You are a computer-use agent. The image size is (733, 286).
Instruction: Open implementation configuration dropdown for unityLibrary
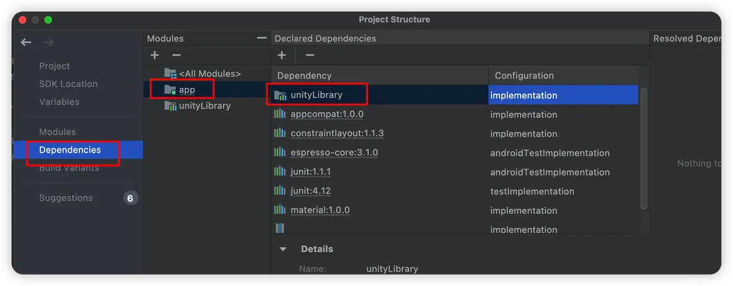(x=563, y=95)
